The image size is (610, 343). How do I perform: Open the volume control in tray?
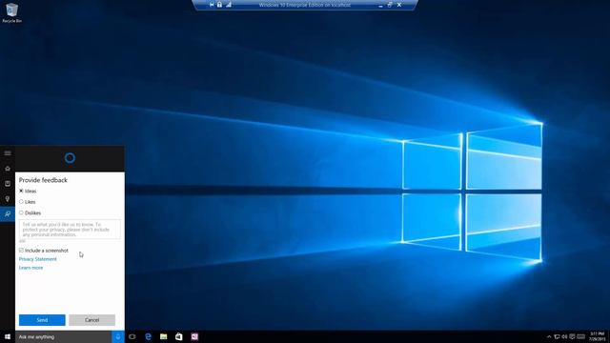(x=564, y=336)
